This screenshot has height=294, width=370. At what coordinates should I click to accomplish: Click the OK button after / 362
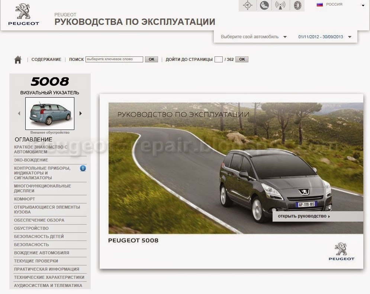242,59
